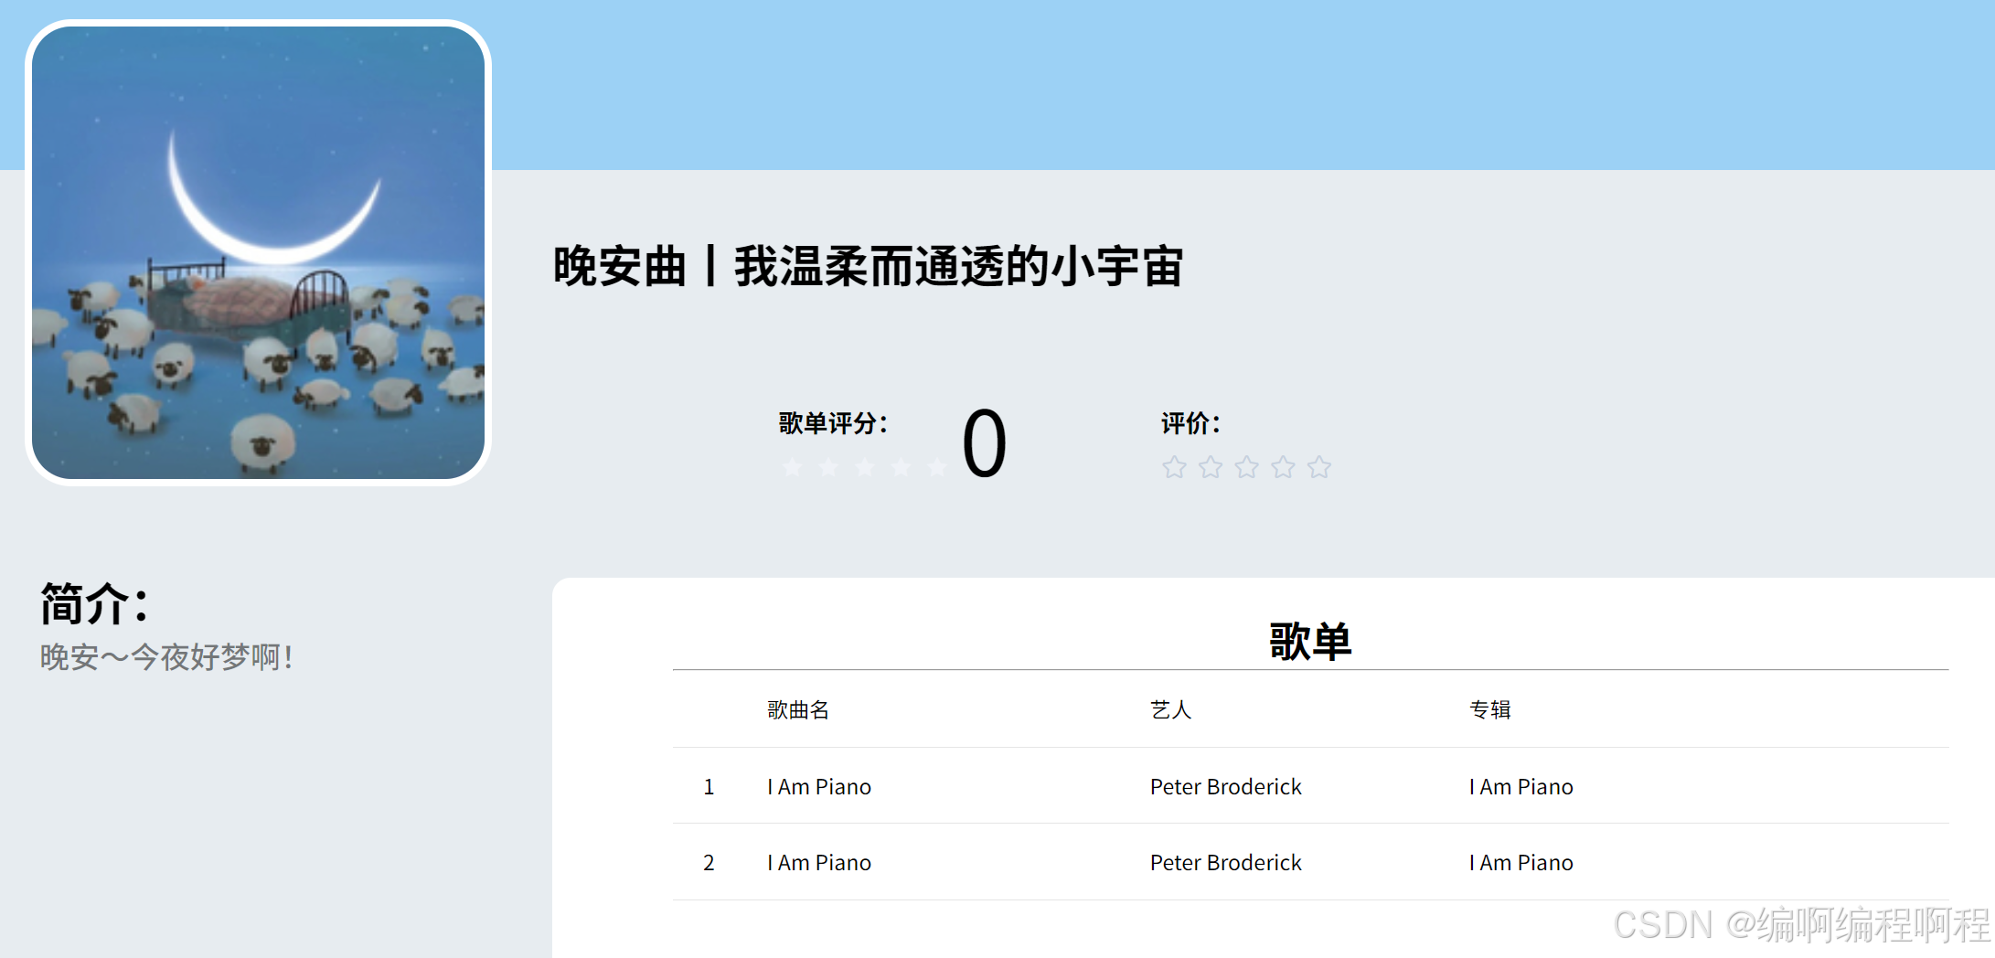Click the description text 晚安～今夜好梦啊!
The height and width of the screenshot is (958, 1995).
[166, 657]
